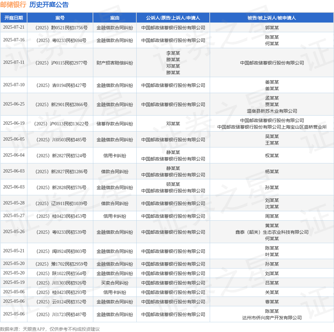The height and width of the screenshot is (332, 334).
Task: Click the 案由 column header
Action: point(114,18)
